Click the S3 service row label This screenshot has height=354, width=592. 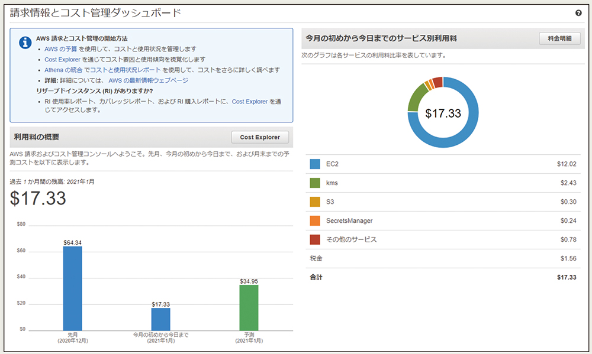pos(330,202)
